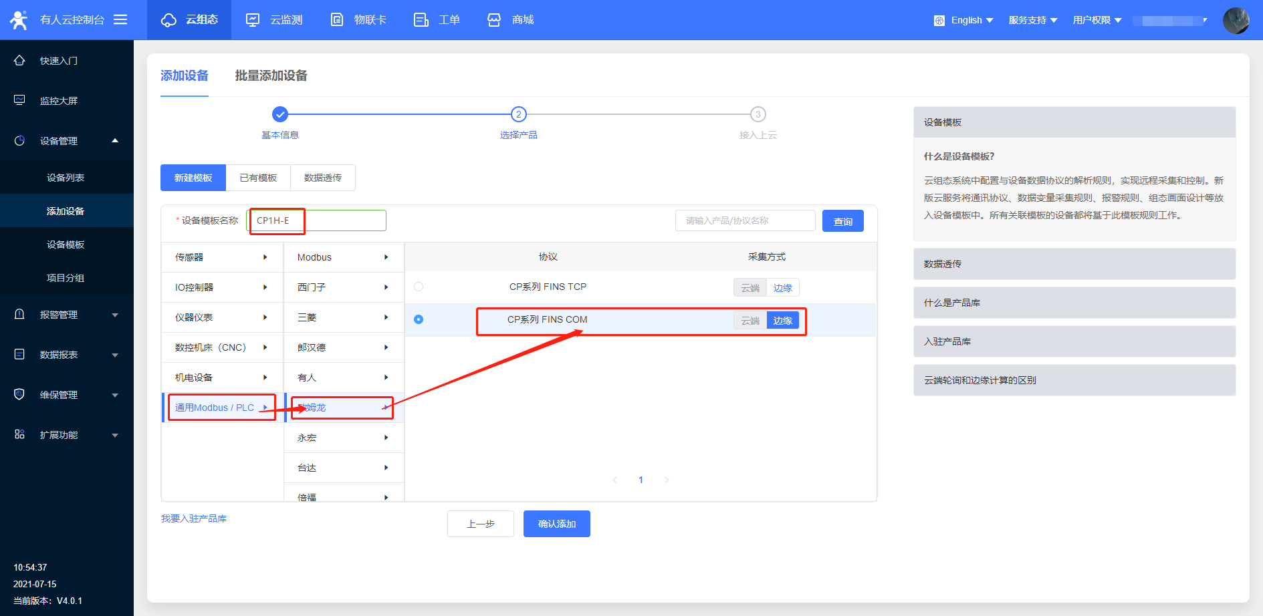
Task: Click the user avatar in top right
Action: pos(1236,21)
